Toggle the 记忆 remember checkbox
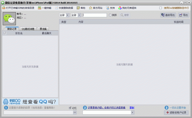This screenshot has width=192, height=118. (70, 108)
